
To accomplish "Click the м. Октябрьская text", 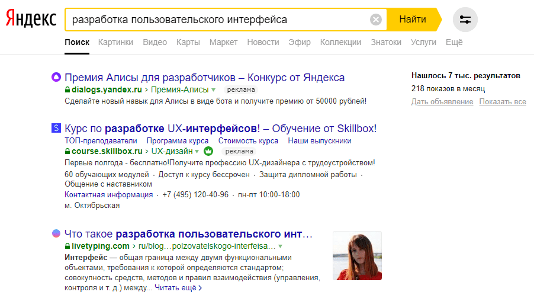I will [x=92, y=206].
